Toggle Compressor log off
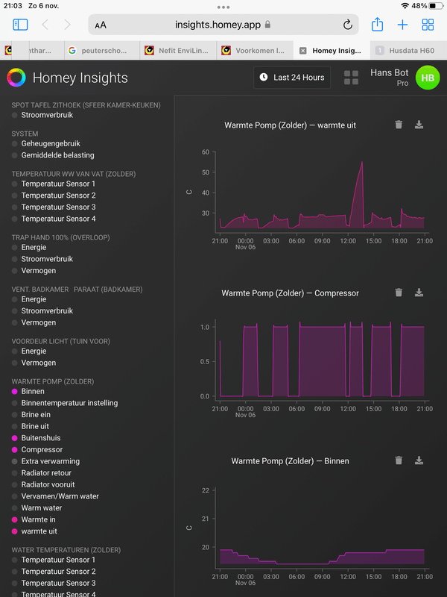The width and height of the screenshot is (447, 597). tap(42, 450)
